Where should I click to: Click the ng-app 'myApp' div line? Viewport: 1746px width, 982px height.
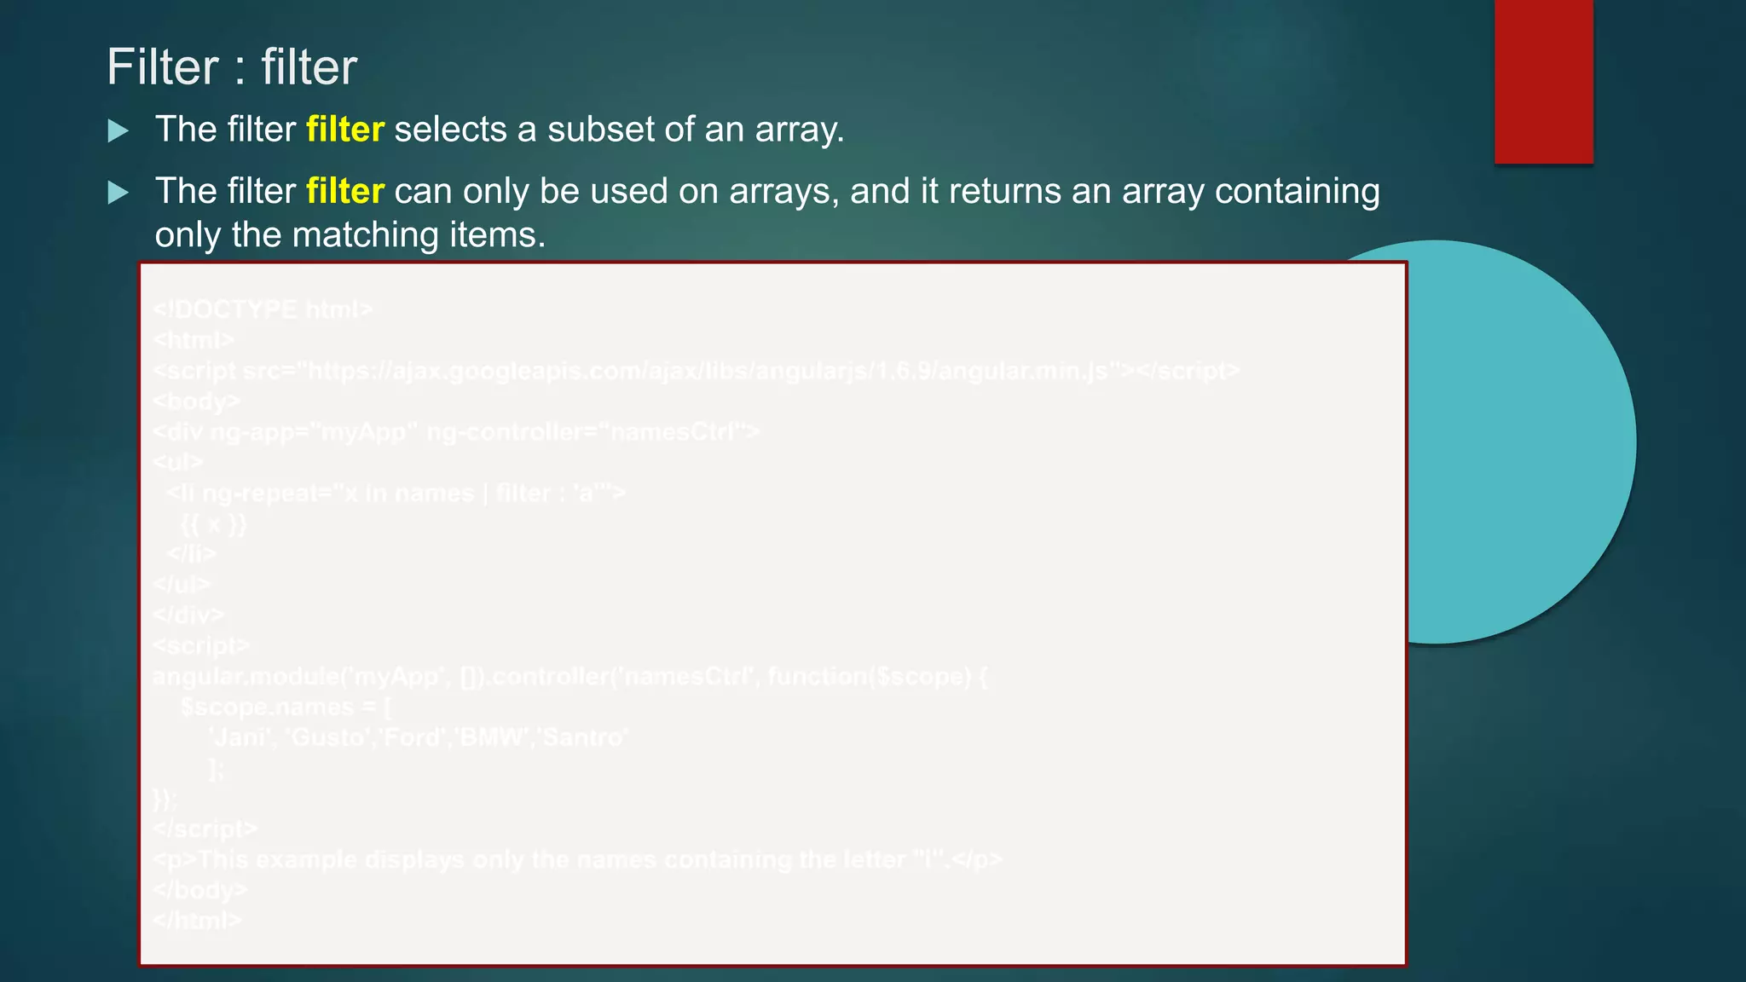click(x=456, y=432)
